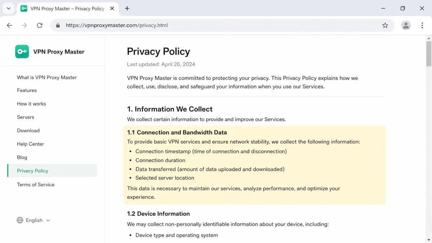Click the VPN Proxy Master brand name
Image resolution: width=432 pixels, height=243 pixels.
point(59,51)
